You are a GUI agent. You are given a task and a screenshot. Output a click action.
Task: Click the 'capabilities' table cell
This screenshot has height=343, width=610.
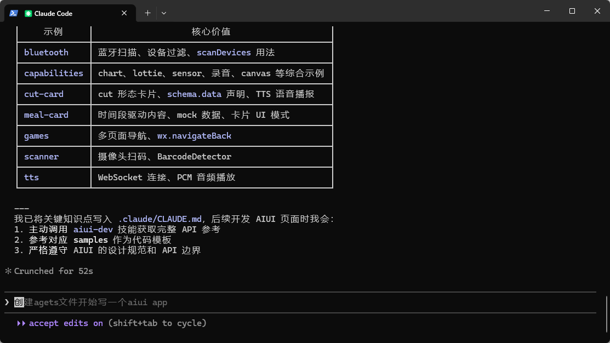point(54,73)
